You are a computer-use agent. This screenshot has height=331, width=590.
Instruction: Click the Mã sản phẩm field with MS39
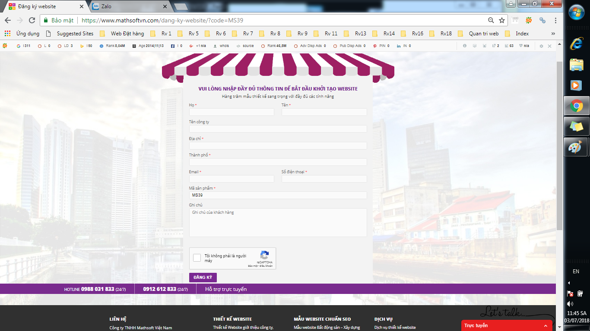pos(278,195)
